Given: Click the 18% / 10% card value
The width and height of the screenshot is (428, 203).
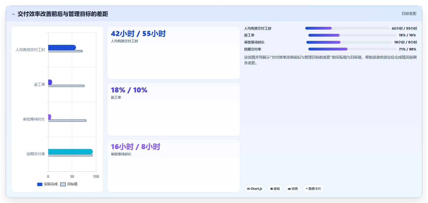Looking at the screenshot, I should [x=129, y=90].
